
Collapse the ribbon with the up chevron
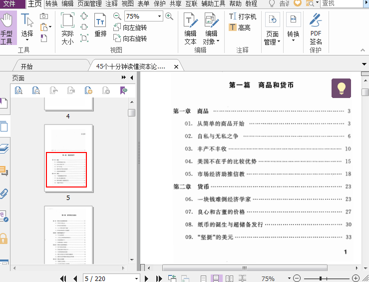point(363,50)
